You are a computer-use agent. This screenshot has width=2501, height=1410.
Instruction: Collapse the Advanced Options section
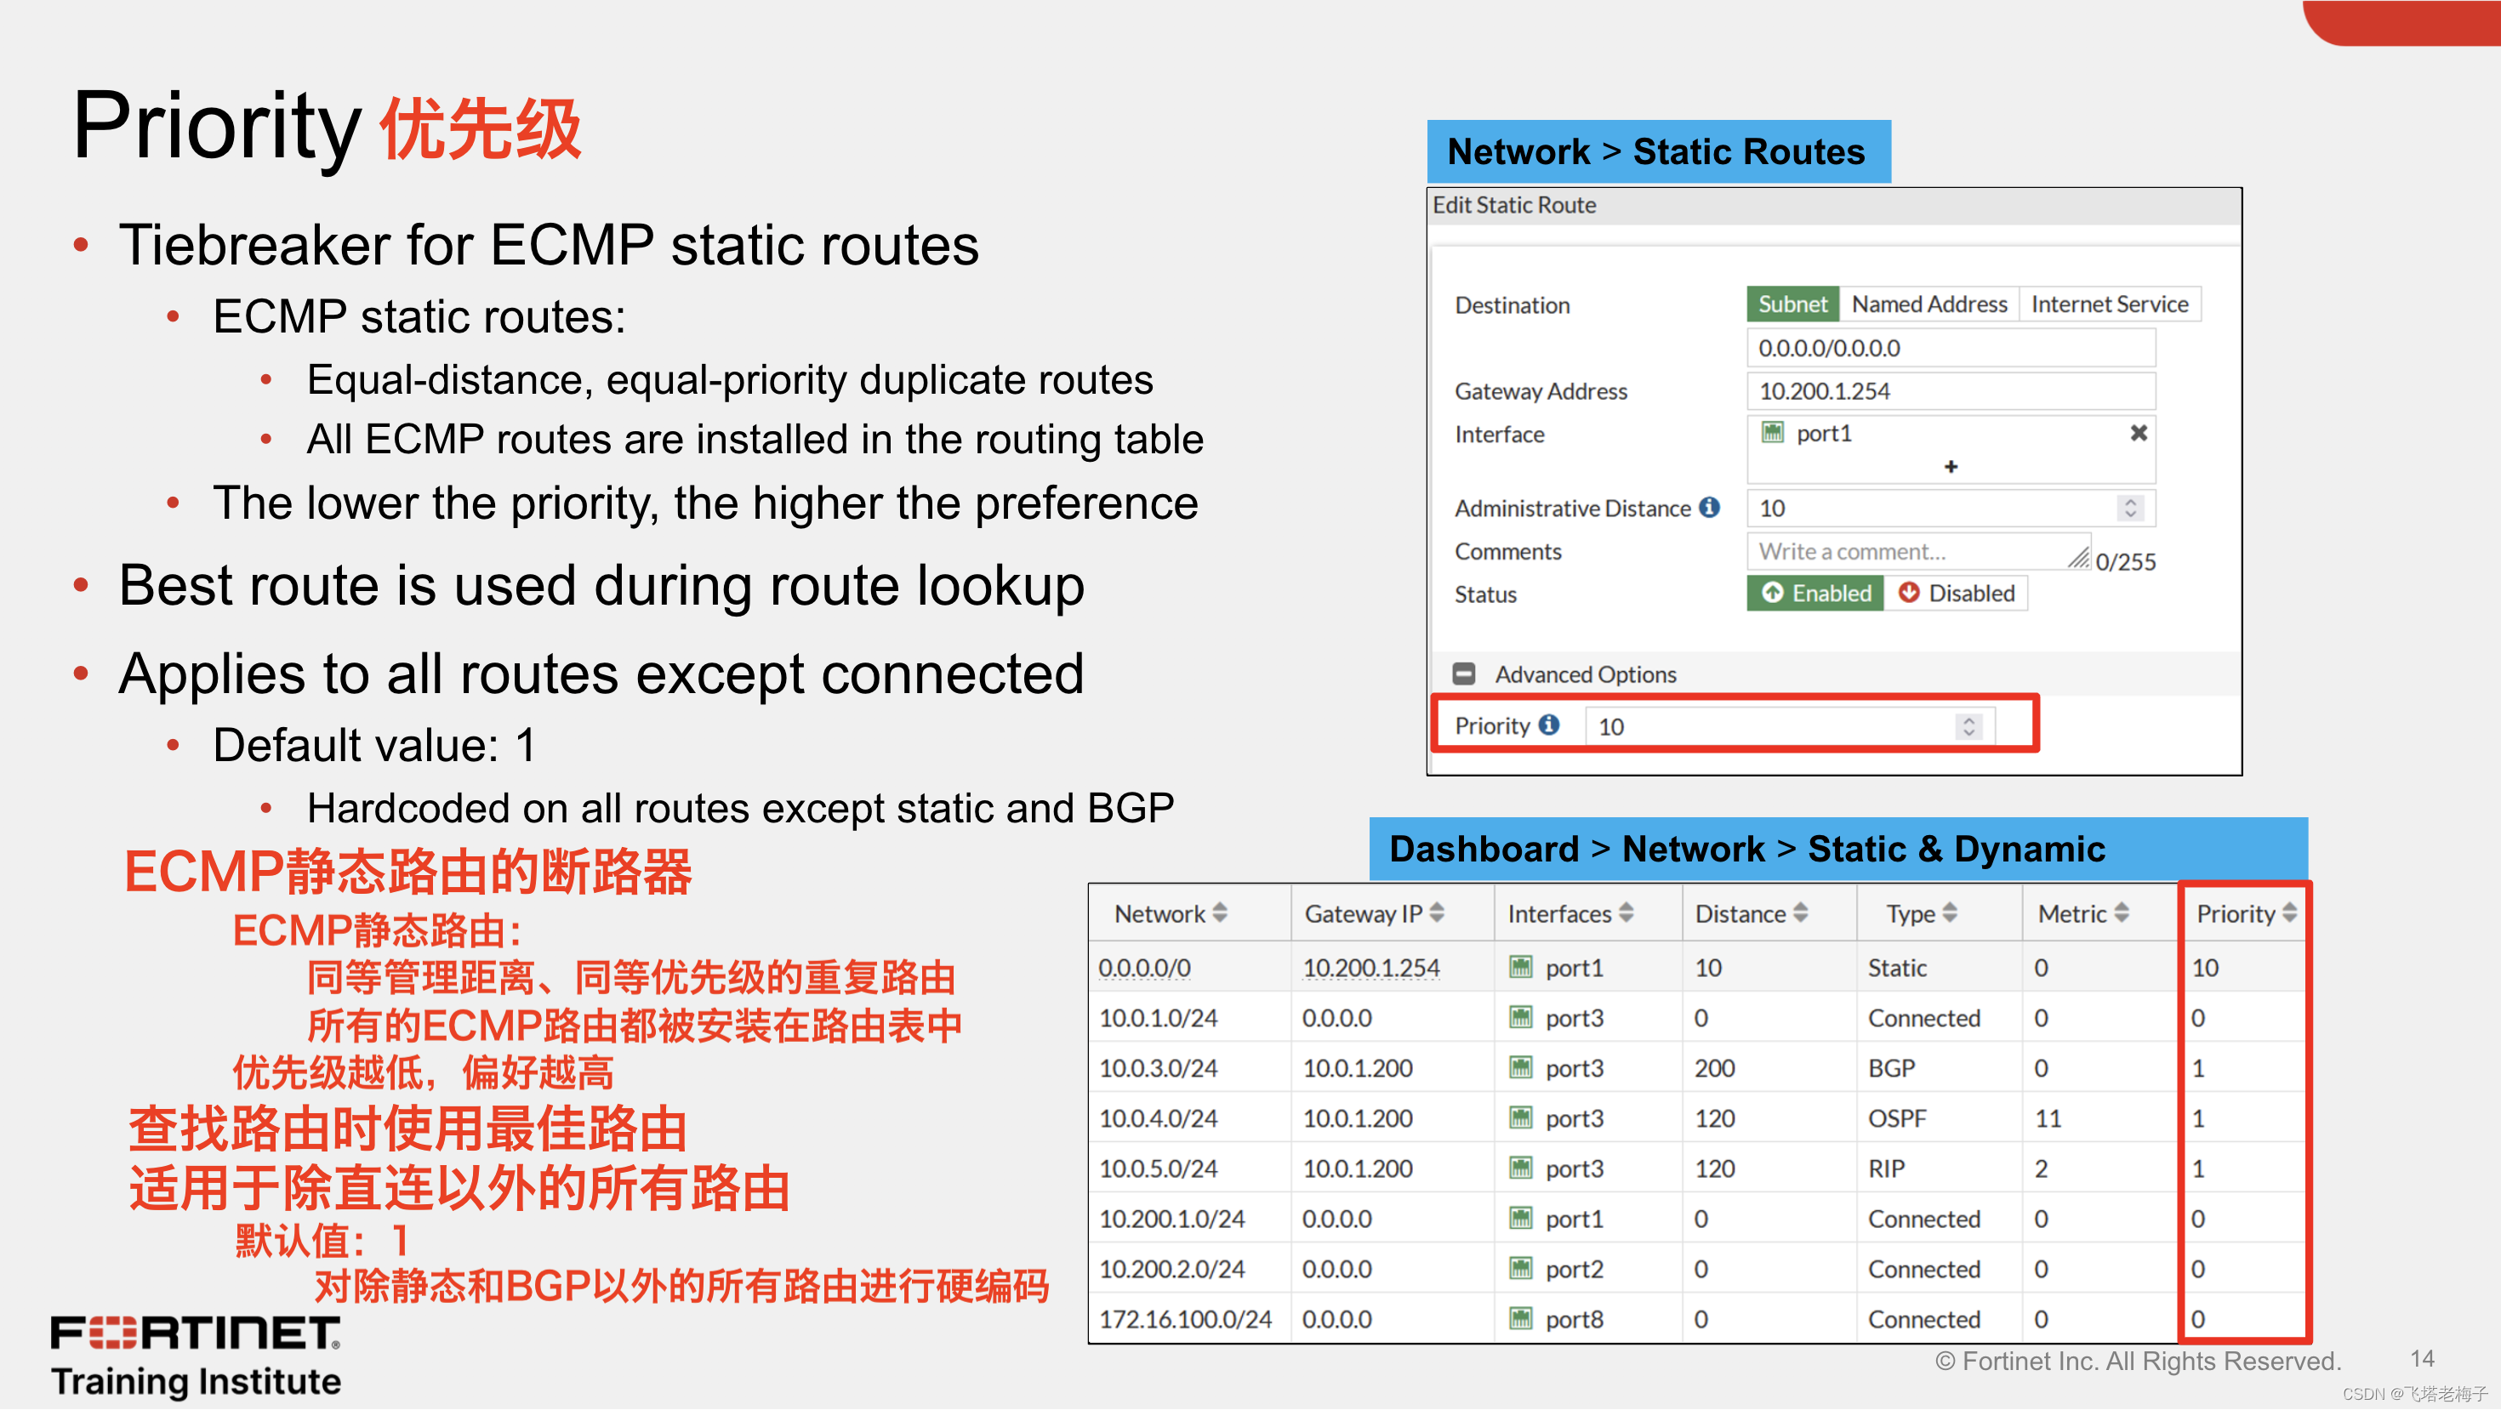click(x=1463, y=674)
